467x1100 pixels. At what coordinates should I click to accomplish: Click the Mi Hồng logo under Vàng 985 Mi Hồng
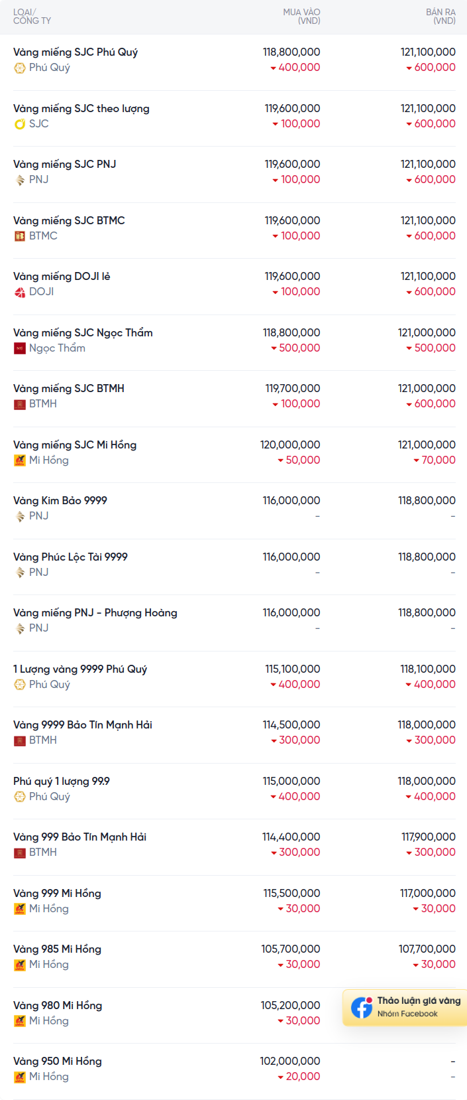20,965
